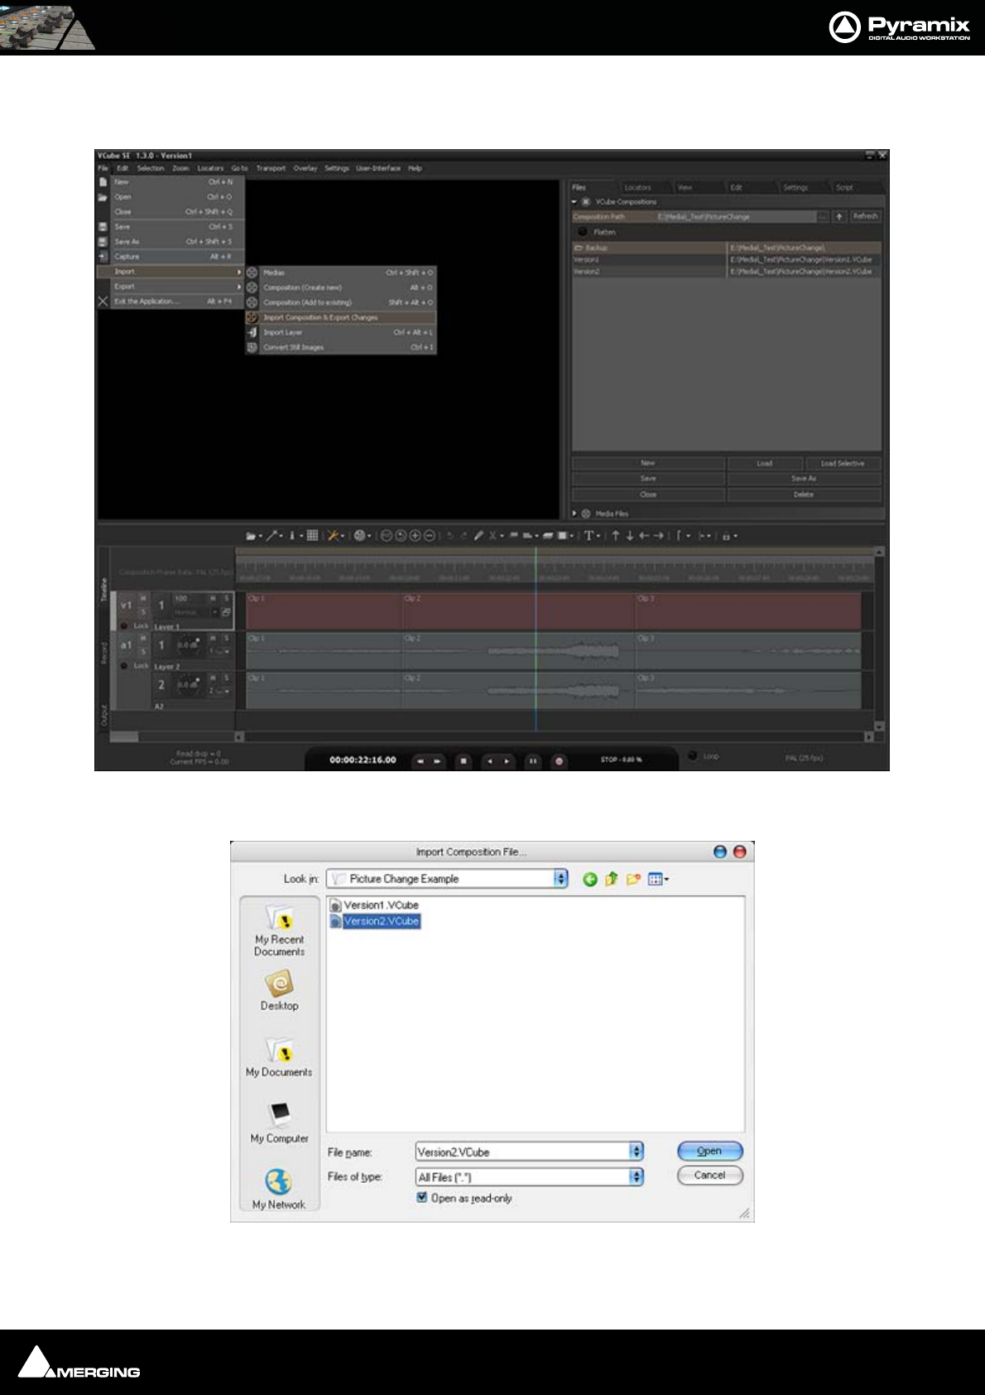
Task: Click the Load button in Files panel
Action: [x=765, y=463]
